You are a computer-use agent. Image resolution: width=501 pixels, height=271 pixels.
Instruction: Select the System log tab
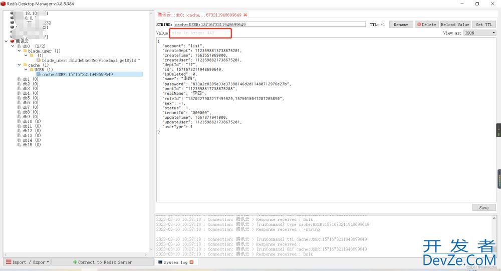[175, 262]
